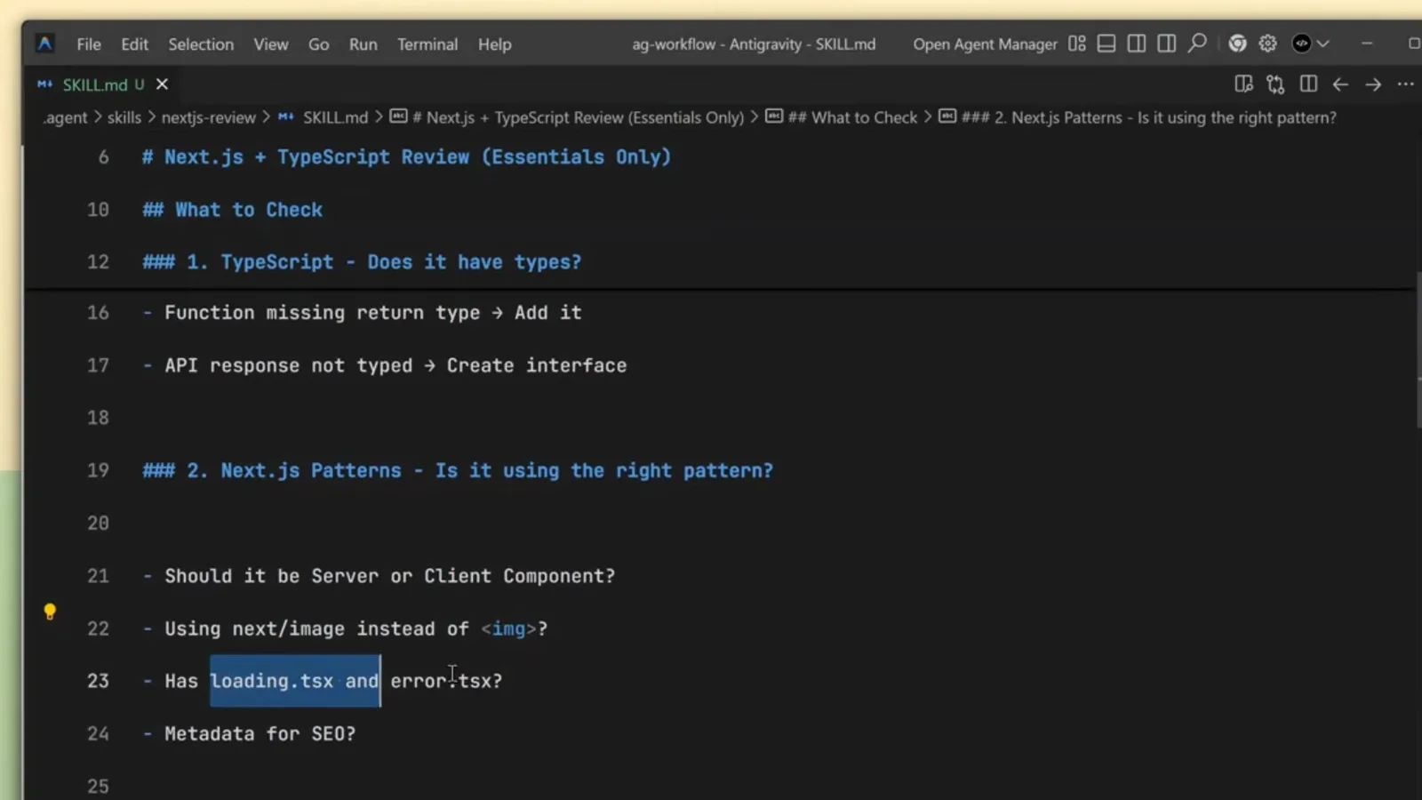This screenshot has width=1422, height=800.
Task: Click line number 23 in gutter
Action: click(x=98, y=681)
